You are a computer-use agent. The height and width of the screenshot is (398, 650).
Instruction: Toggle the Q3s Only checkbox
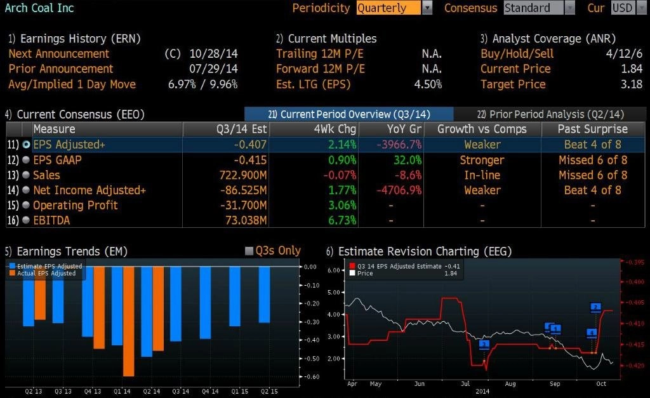(x=249, y=251)
